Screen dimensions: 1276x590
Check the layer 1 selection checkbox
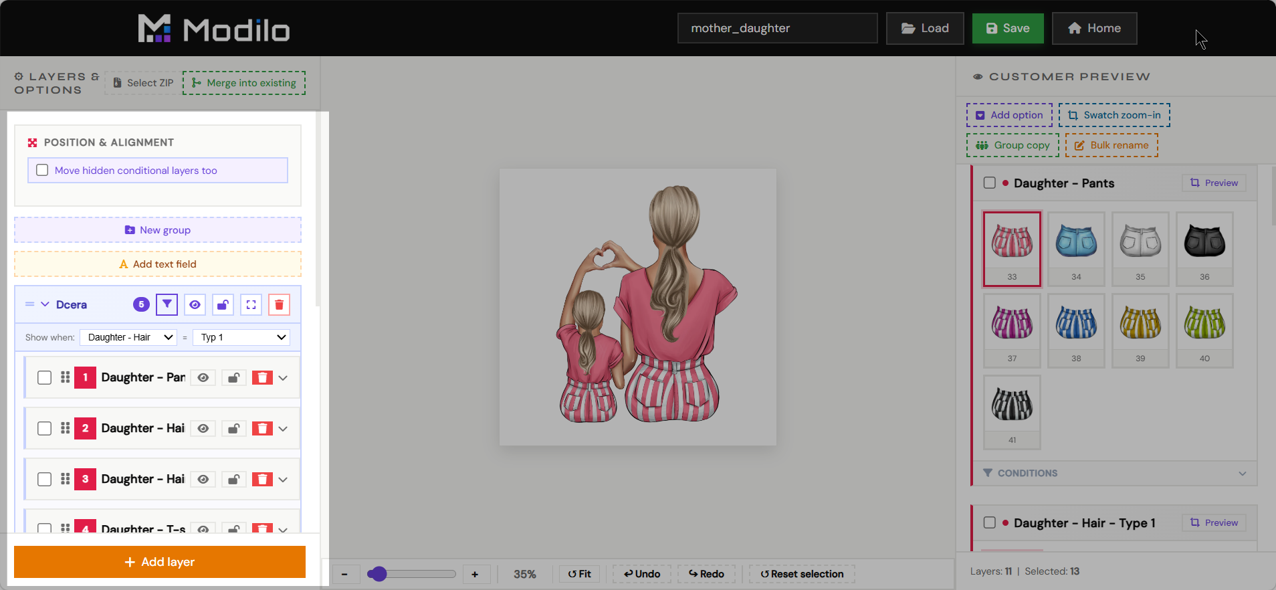pos(44,378)
